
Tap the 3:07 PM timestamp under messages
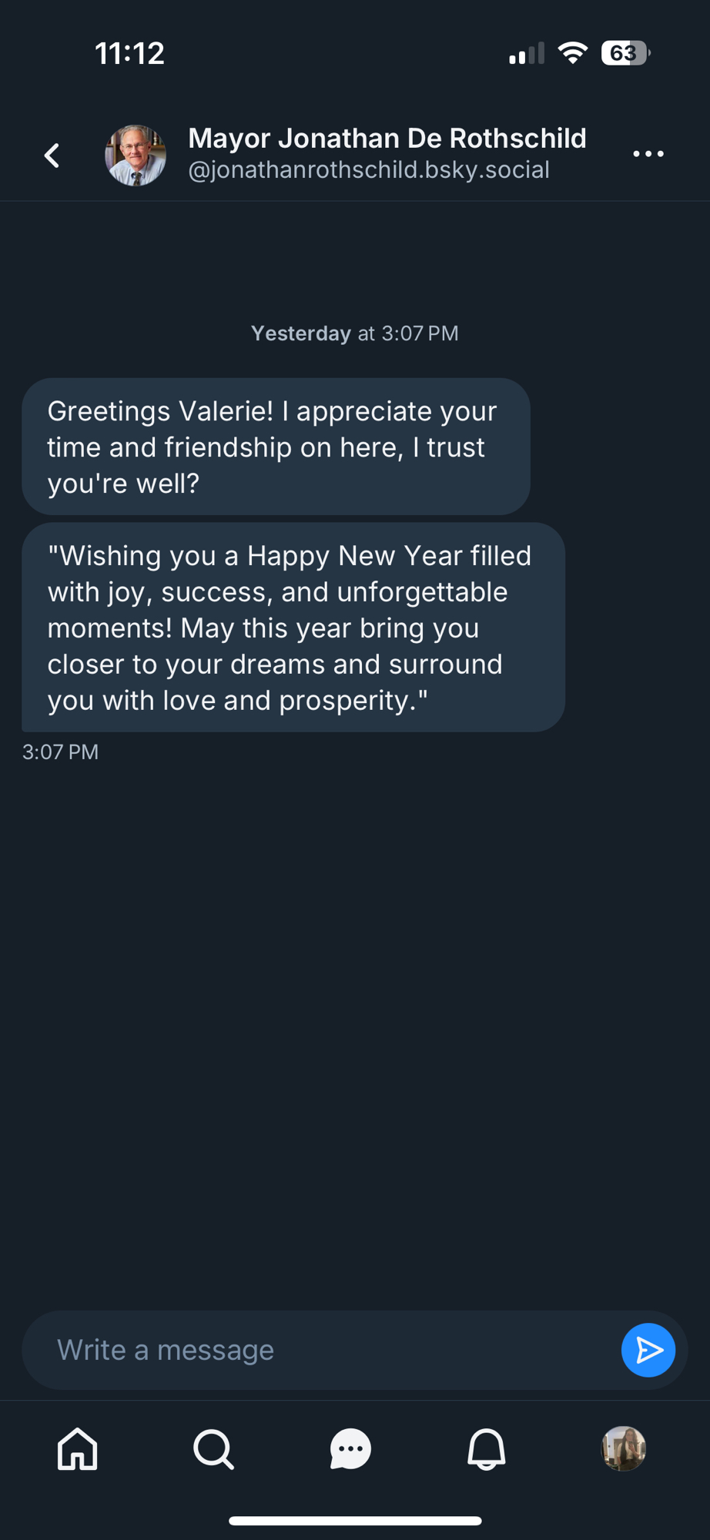(60, 752)
